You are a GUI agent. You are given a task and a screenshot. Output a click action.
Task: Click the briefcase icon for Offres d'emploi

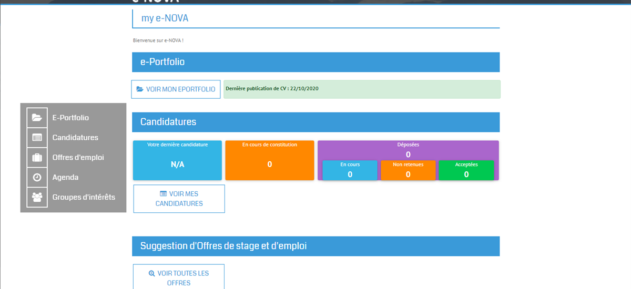[37, 158]
